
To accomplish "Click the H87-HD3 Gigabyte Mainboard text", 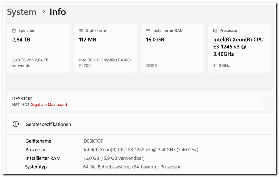I will point(40,105).
